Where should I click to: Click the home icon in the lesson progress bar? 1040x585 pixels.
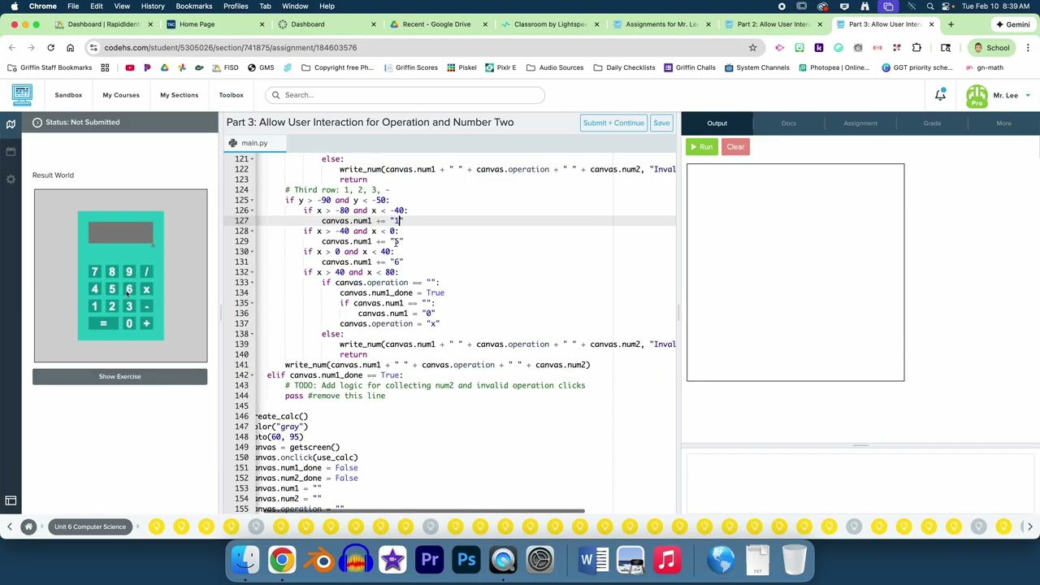(28, 526)
